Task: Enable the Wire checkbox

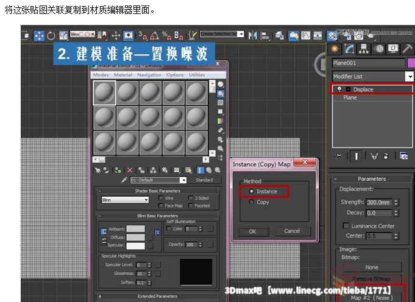Action: click(161, 198)
